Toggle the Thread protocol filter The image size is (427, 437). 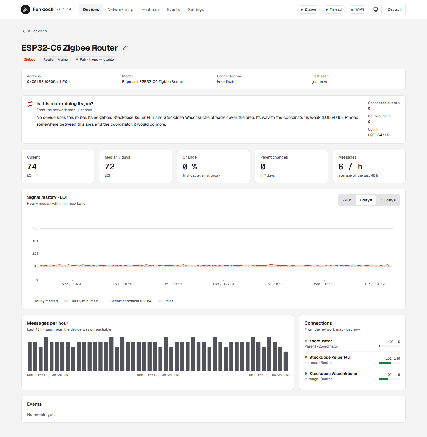[334, 9]
